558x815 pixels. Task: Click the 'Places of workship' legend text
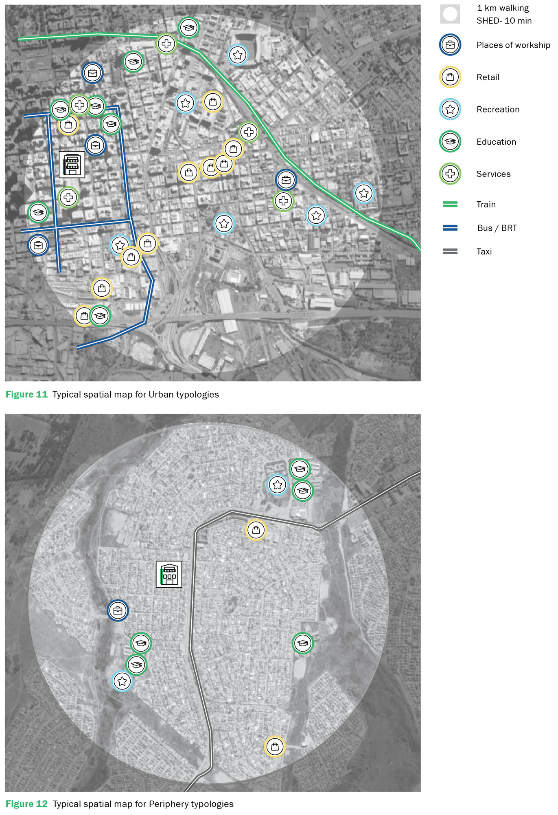pos(513,45)
